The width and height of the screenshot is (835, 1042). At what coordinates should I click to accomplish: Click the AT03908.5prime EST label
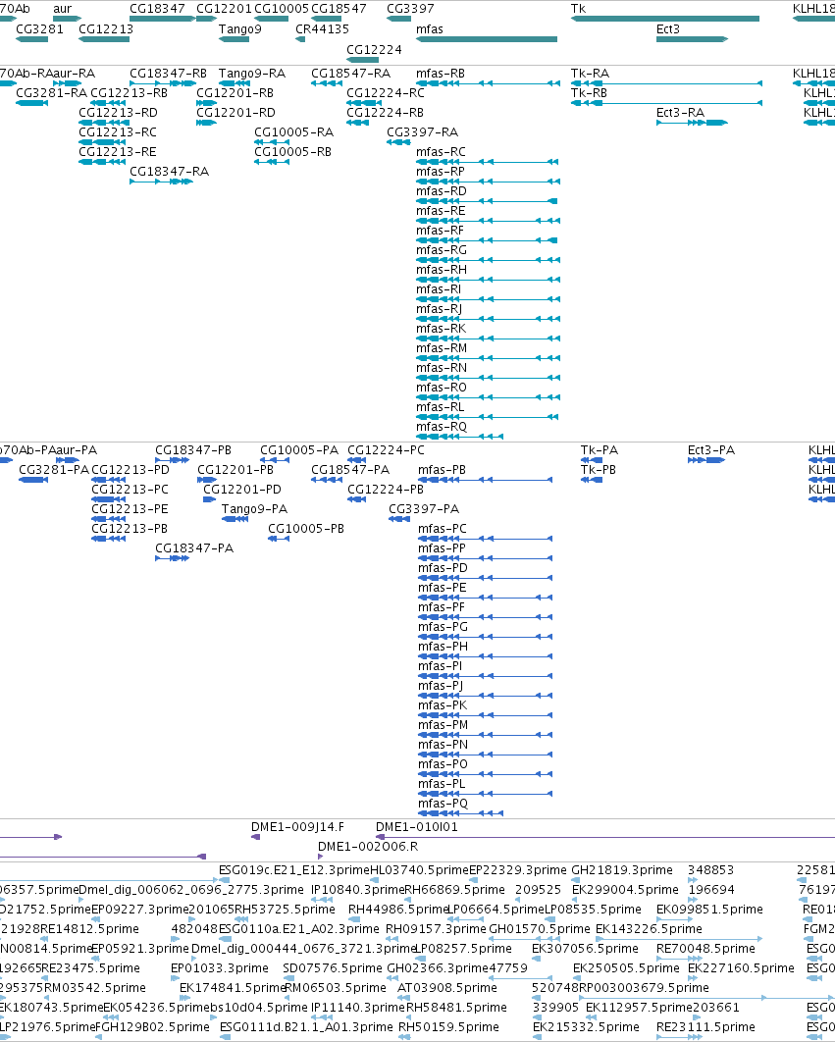pyautogui.click(x=447, y=988)
